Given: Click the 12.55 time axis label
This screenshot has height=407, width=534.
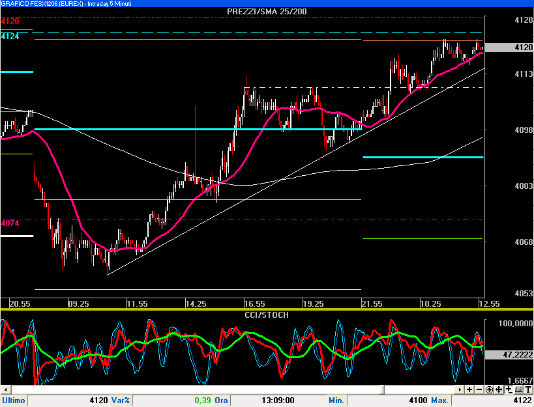Looking at the screenshot, I should pos(489,303).
